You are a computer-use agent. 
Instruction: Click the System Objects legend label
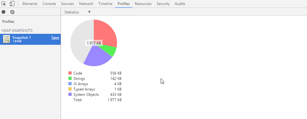[x=86, y=94]
